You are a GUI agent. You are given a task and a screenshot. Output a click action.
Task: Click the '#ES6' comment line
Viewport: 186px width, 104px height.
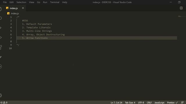[25, 21]
